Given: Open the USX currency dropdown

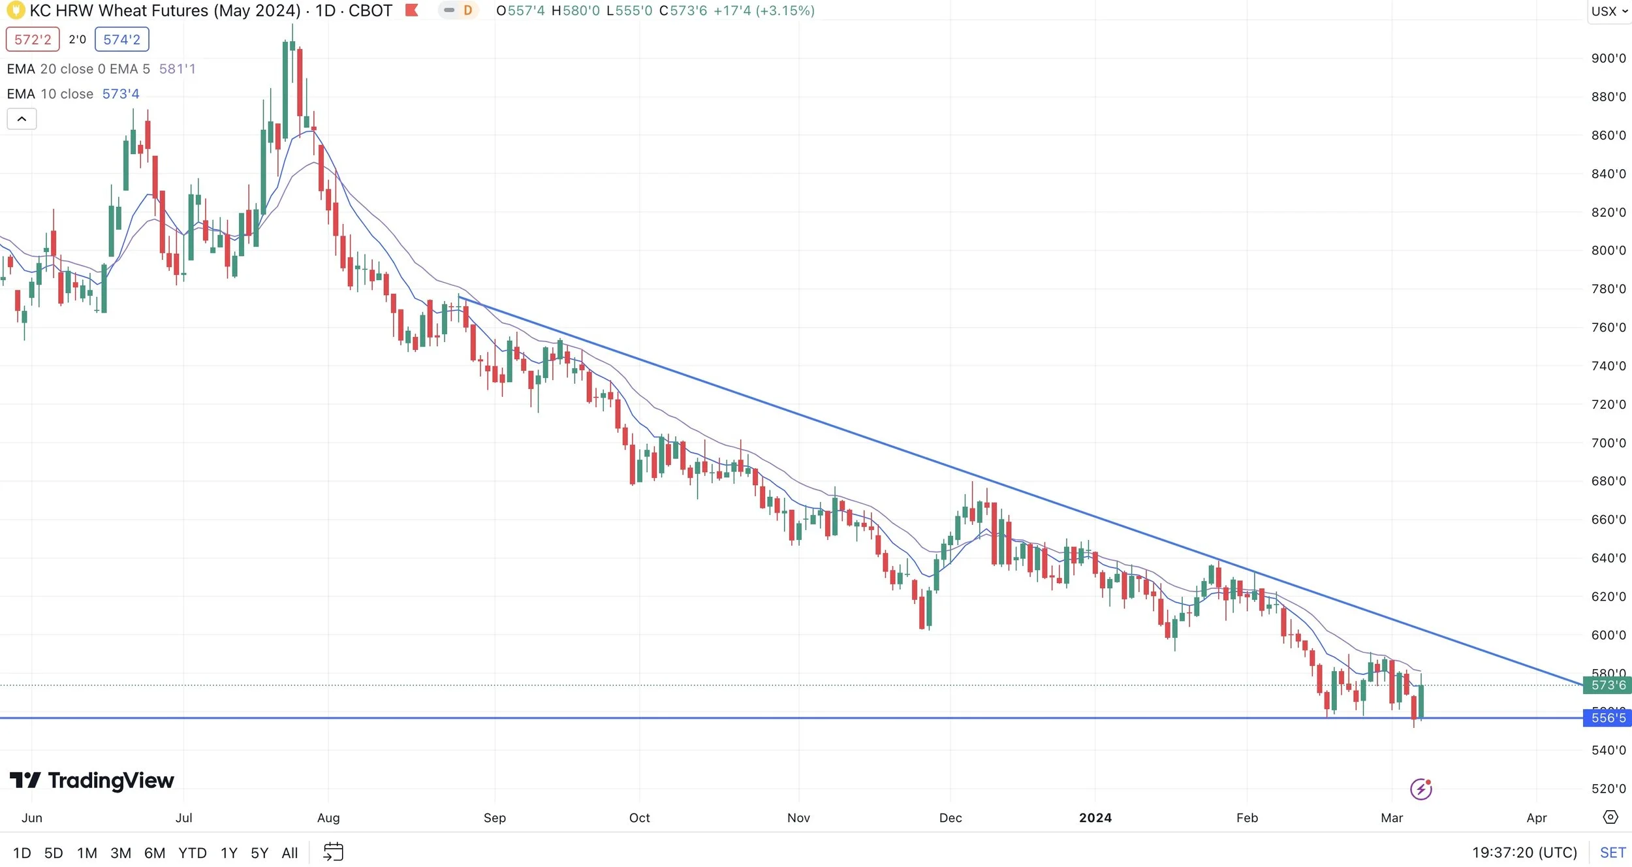Looking at the screenshot, I should click(1609, 11).
